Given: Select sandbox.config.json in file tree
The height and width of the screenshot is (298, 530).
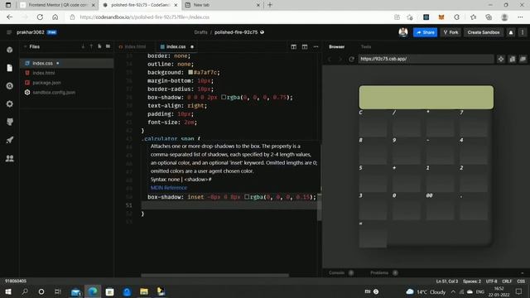Looking at the screenshot, I should pyautogui.click(x=54, y=92).
